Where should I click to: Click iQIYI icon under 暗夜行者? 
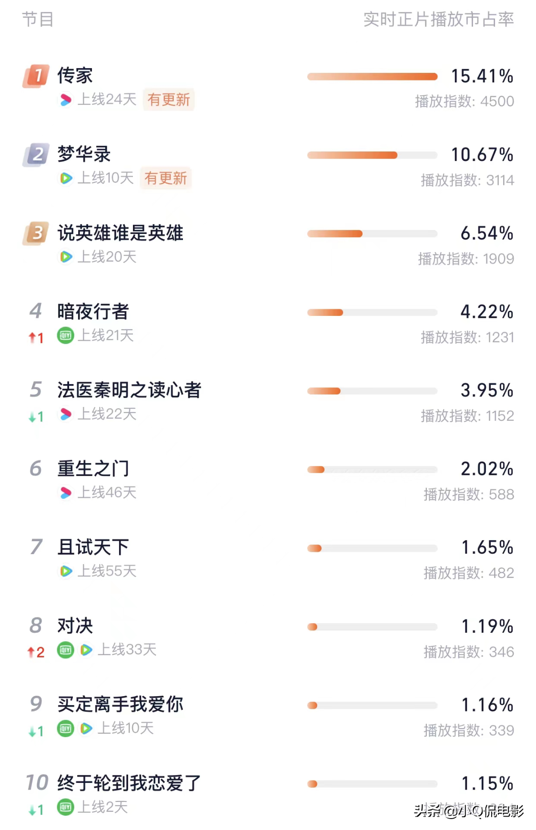66,335
